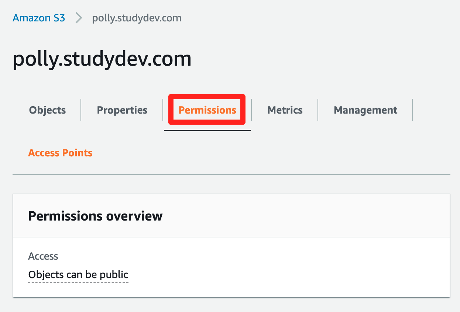
Task: Click the 'Objects can be public' access info
Action: pos(78,275)
